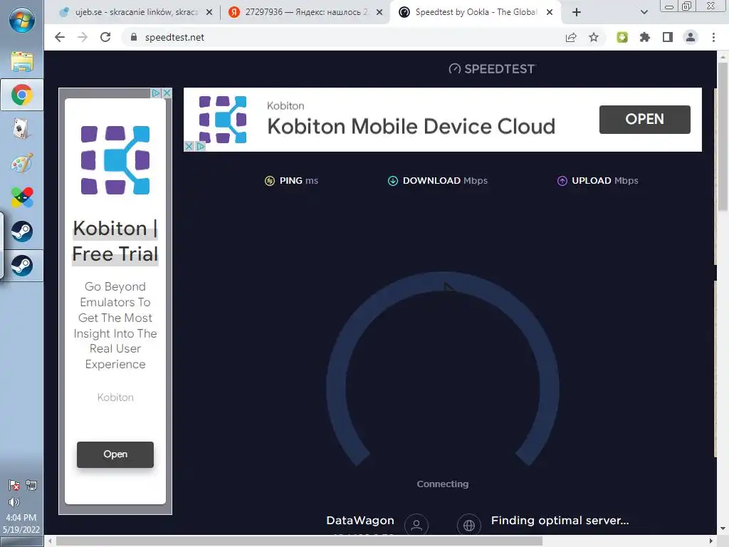Click the Windows Start orb

[x=21, y=19]
